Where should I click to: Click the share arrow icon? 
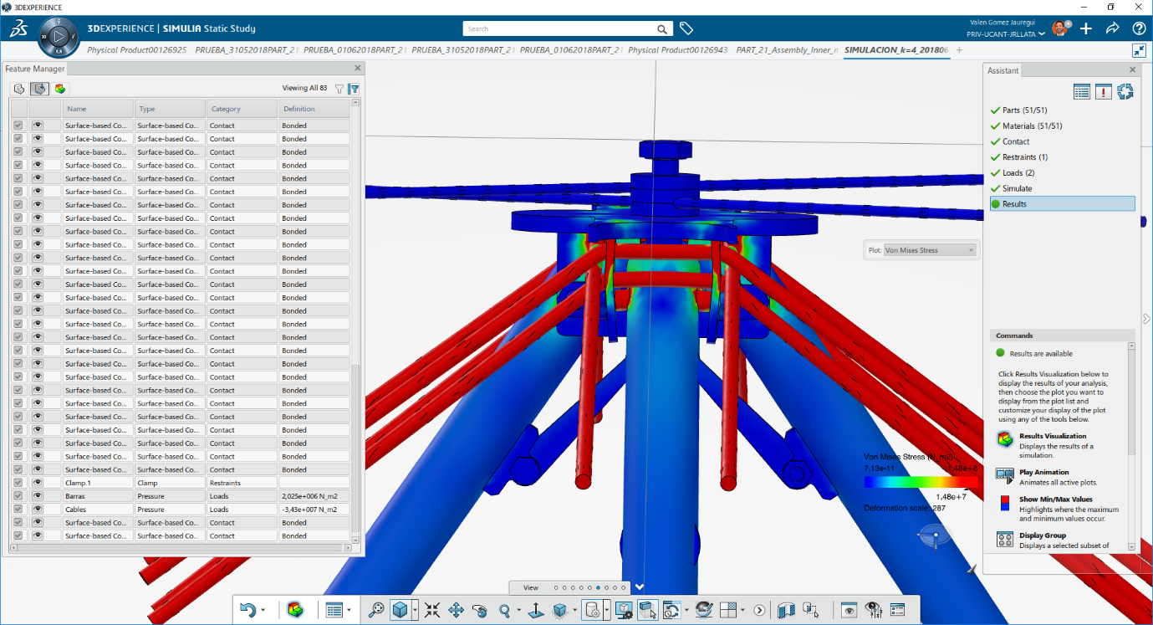(x=1112, y=28)
